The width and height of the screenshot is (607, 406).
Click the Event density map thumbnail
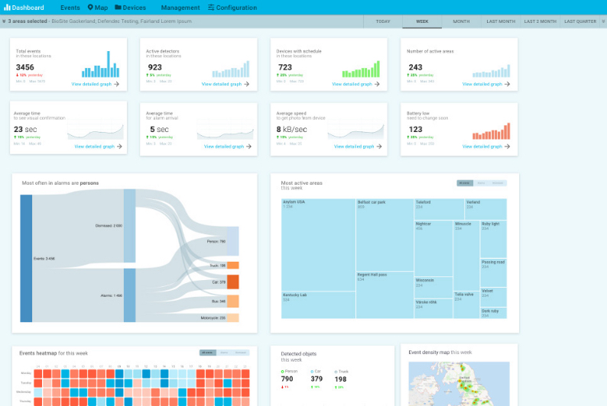tap(459, 384)
